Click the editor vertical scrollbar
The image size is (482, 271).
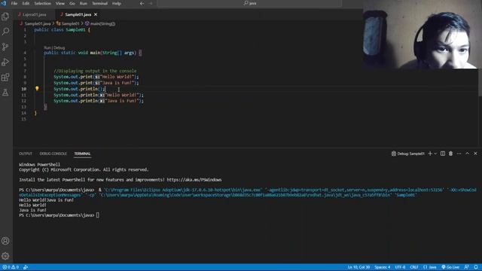(x=480, y=83)
